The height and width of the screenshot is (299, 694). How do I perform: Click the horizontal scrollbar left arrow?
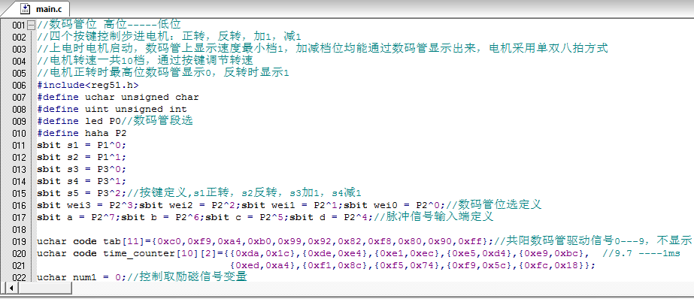[12, 288]
